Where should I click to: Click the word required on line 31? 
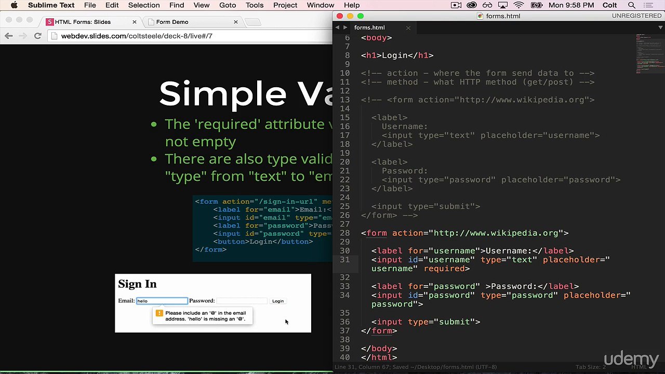pos(444,269)
